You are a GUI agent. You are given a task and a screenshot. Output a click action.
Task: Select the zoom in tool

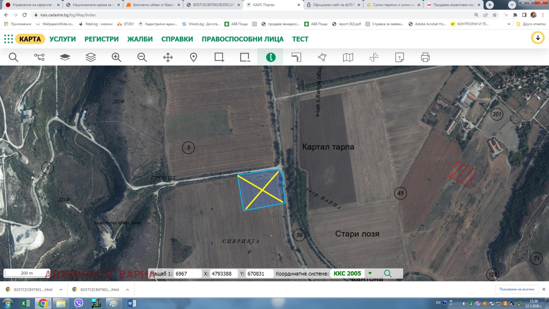(116, 57)
